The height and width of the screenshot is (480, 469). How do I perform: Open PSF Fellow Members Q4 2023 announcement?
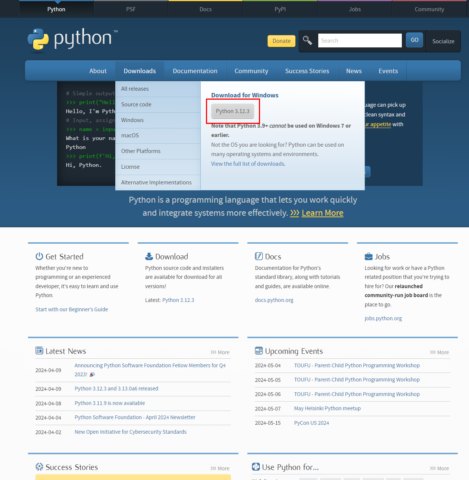point(150,370)
